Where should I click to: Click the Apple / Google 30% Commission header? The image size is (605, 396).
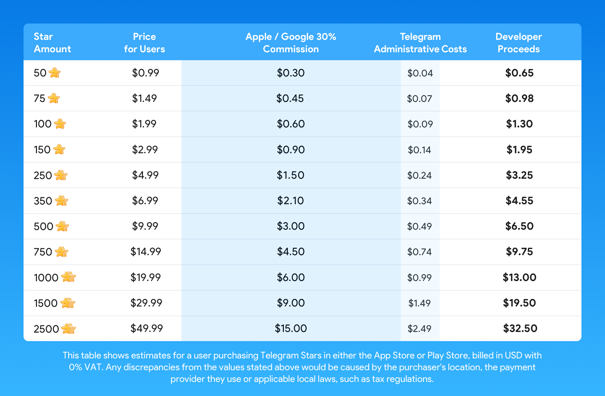pyautogui.click(x=291, y=42)
